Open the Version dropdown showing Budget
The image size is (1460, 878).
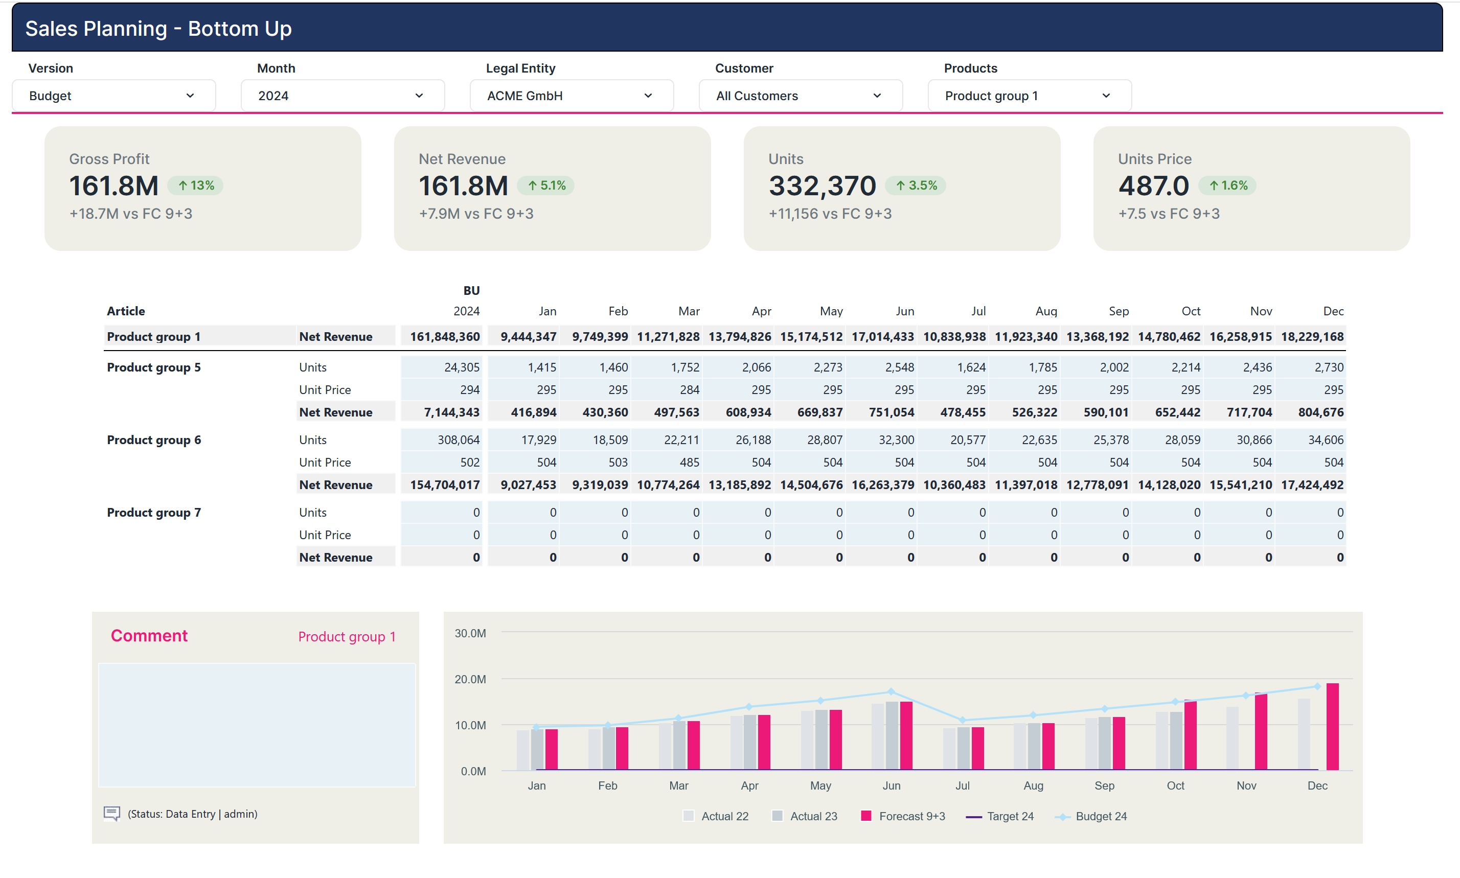pos(113,96)
